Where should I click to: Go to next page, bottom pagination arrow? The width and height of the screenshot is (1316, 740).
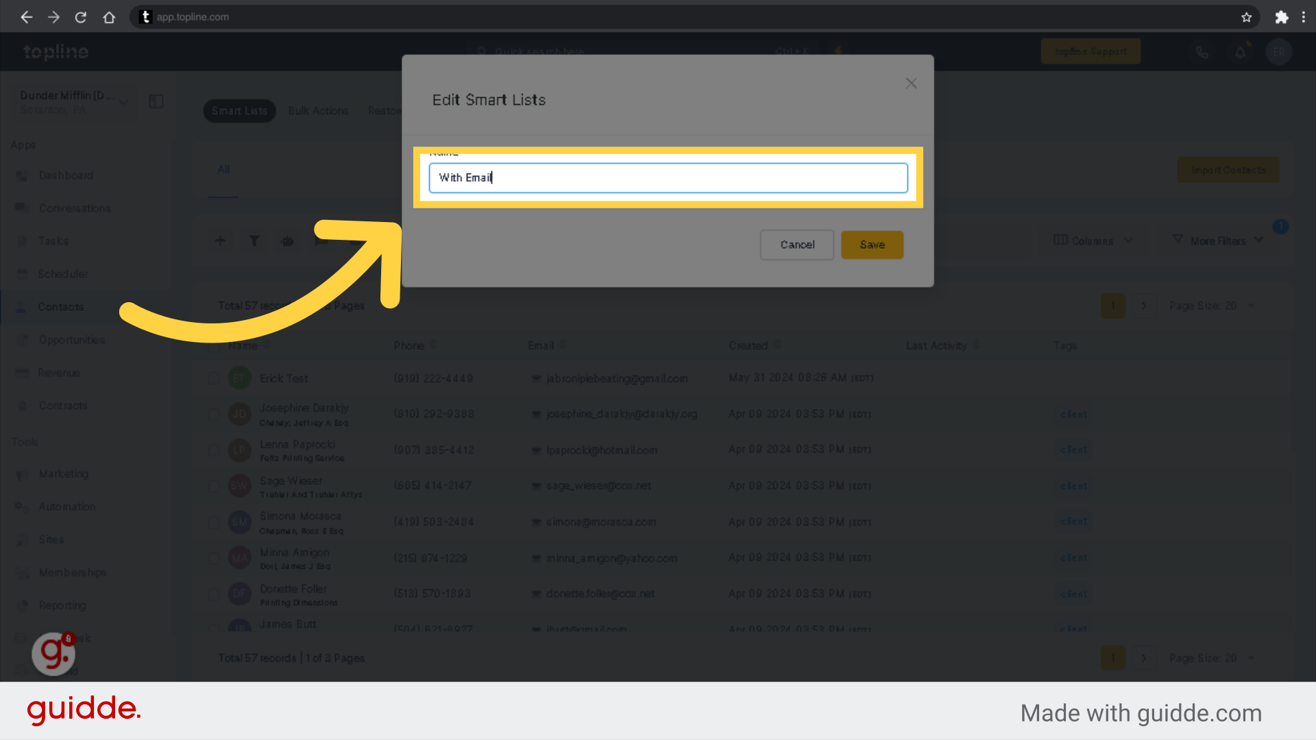pos(1143,658)
